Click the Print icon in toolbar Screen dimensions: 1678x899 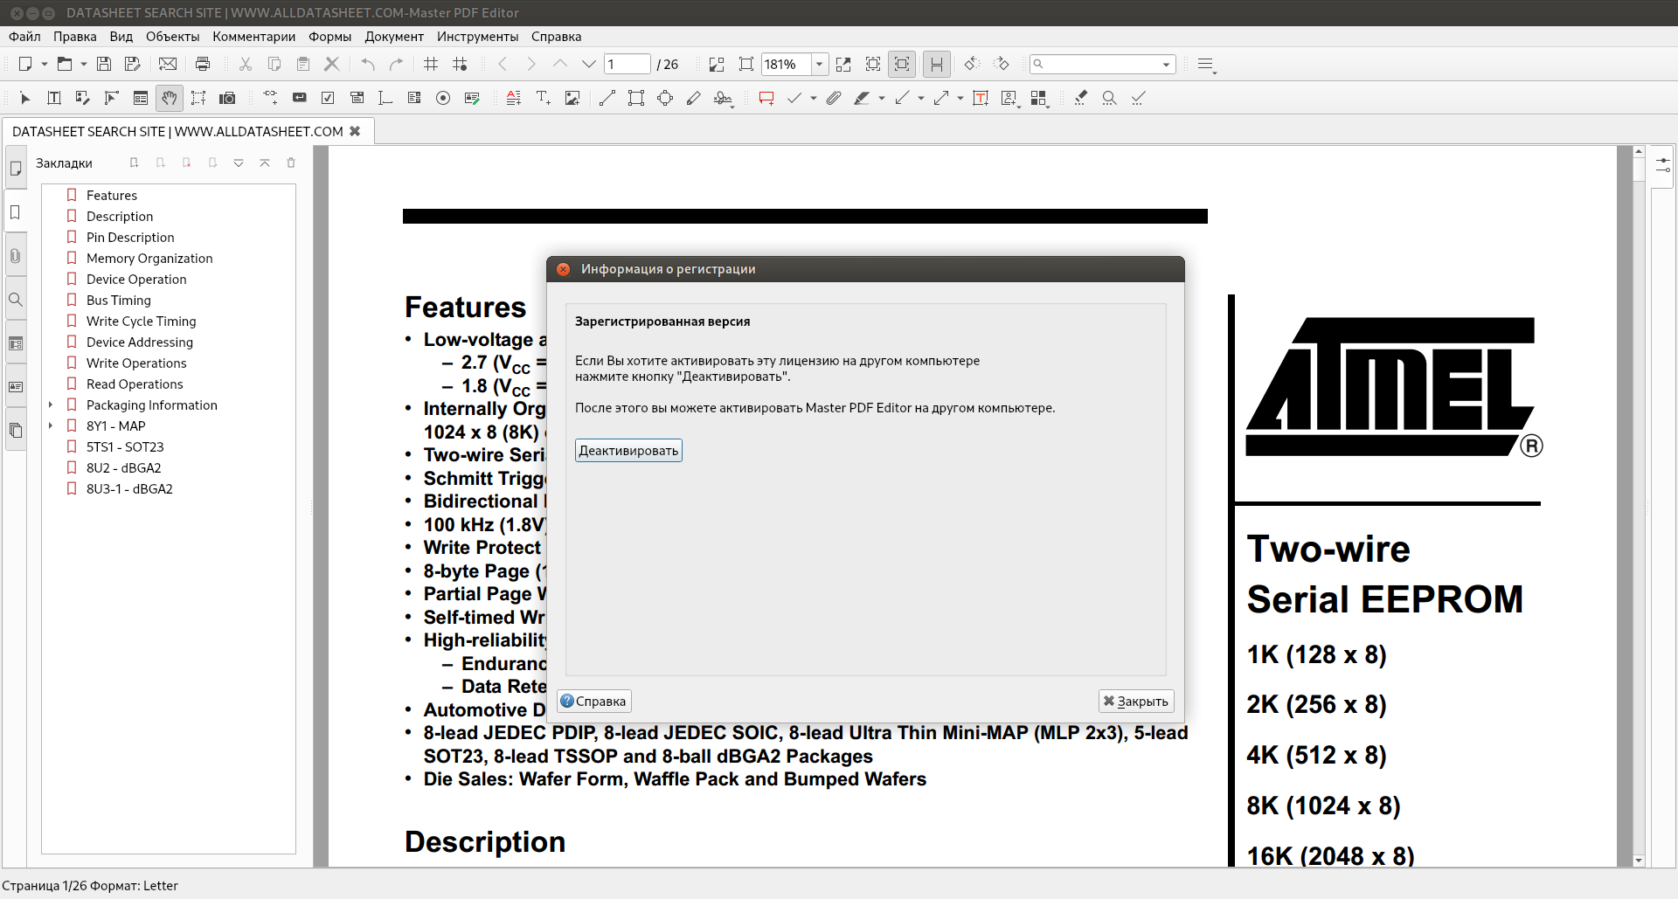[x=203, y=64]
